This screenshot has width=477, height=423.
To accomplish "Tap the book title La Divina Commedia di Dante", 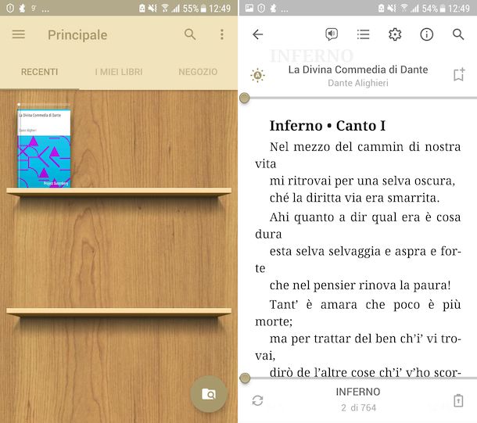I will coord(358,70).
